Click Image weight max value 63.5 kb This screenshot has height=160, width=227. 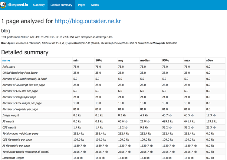coord(189,115)
